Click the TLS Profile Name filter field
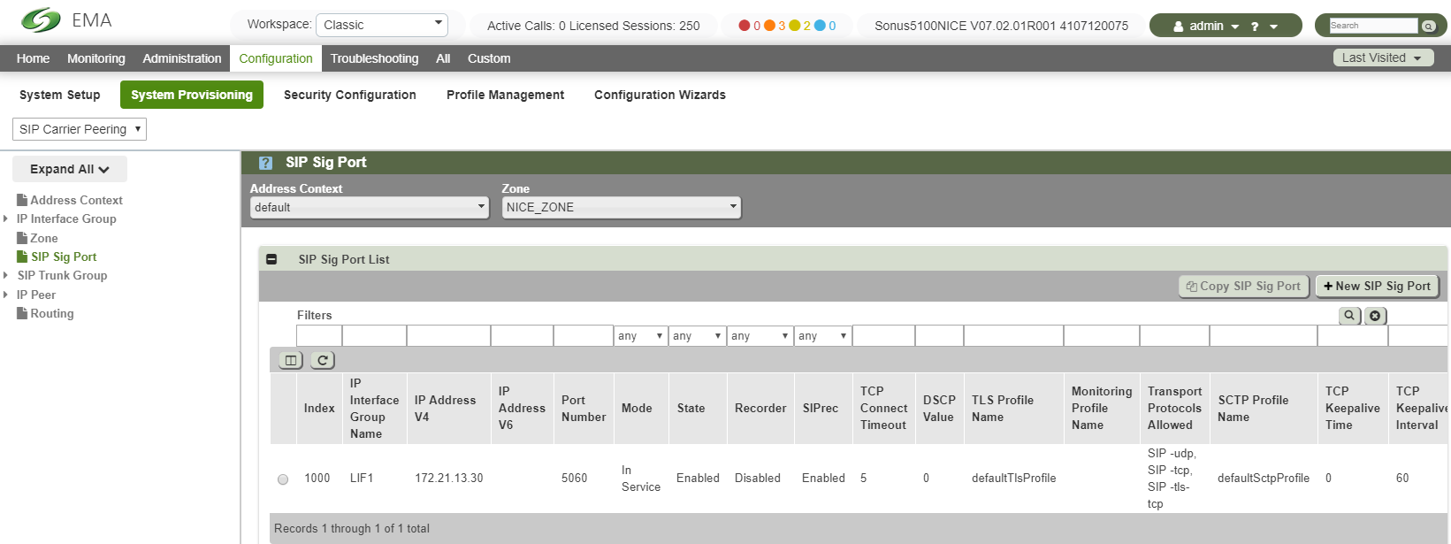This screenshot has width=1451, height=544. click(1013, 336)
